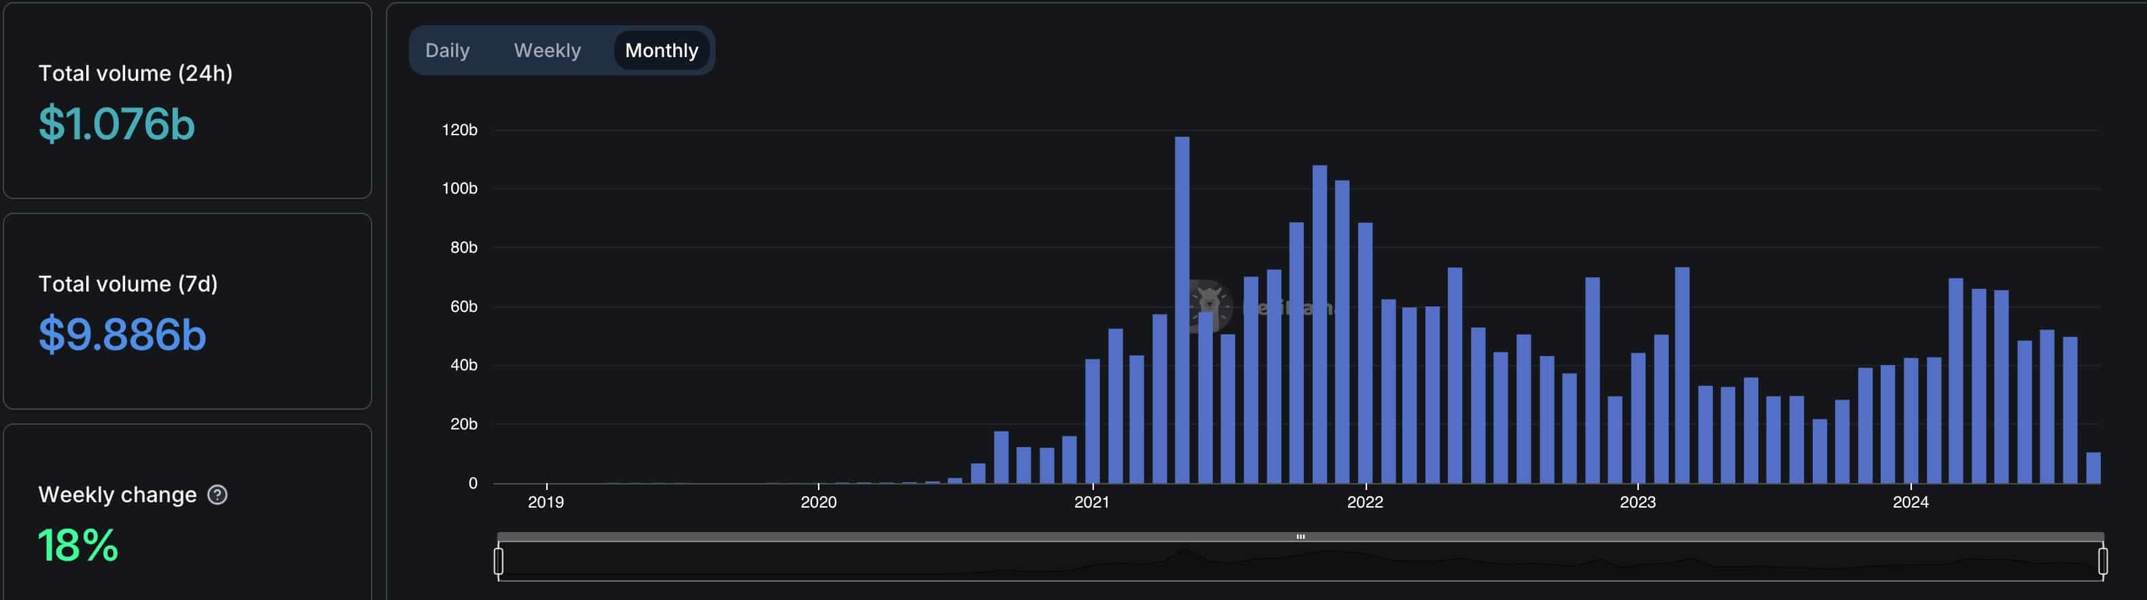The width and height of the screenshot is (2147, 600).
Task: Switch to the Weekly tab
Action: pyautogui.click(x=547, y=51)
